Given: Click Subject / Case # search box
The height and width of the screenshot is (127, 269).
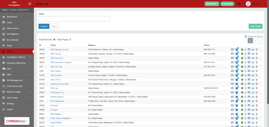Looking at the screenshot, I should pyautogui.click(x=17, y=10).
